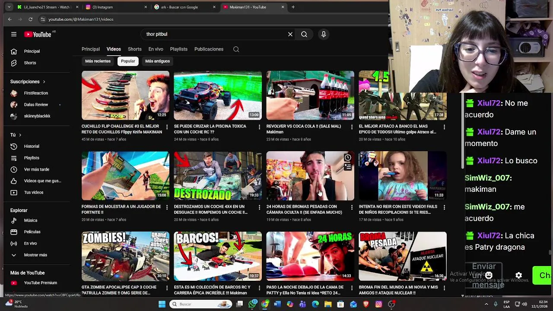Clear the search text with the X
This screenshot has height=311, width=553.
[x=290, y=34]
